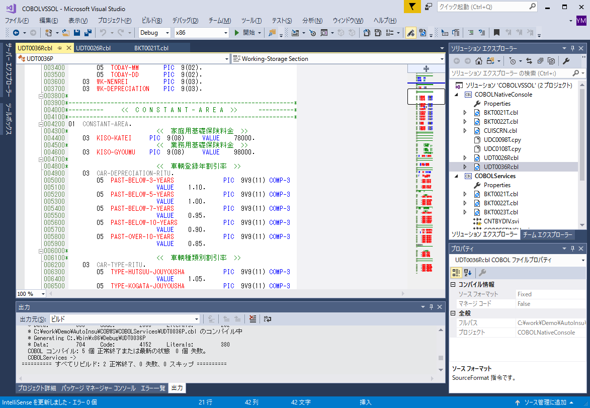Open the ファイル(F) menu

coord(17,21)
